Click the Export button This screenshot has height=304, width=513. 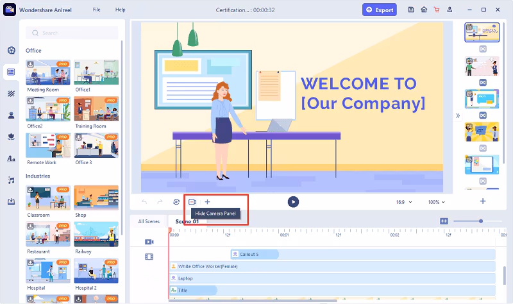tap(380, 10)
